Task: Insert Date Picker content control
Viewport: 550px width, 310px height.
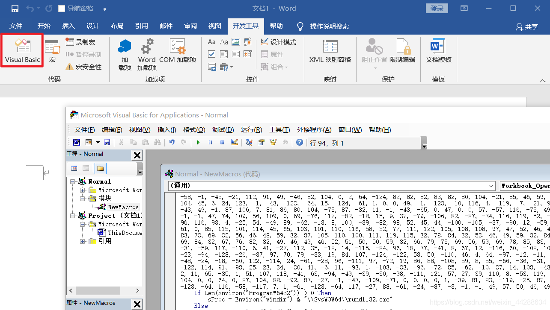Action: tap(248, 54)
